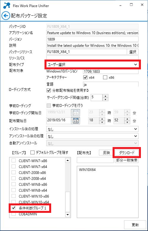
Task: Open the 配布タイプ dropdown showing ユーザー選択
Action: click(92, 64)
